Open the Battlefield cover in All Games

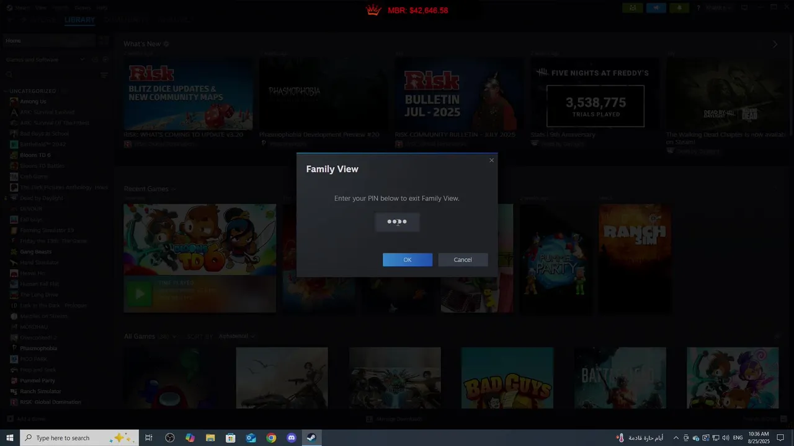point(620,378)
